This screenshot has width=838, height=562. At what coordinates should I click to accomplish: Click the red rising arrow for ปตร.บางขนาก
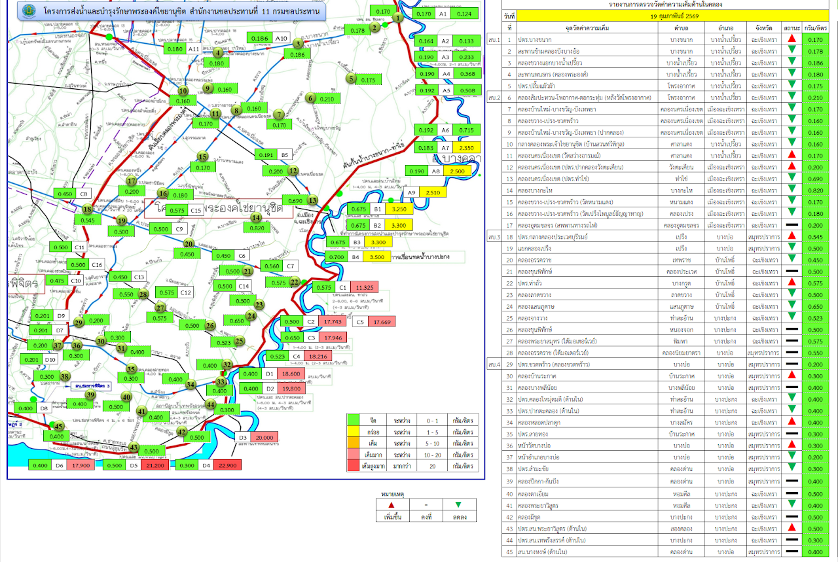(792, 40)
